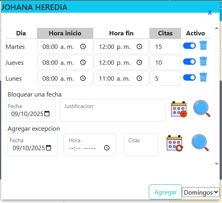Image resolution: width=222 pixels, height=203 pixels.
Task: Toggle Lunes active switch
Action: (x=189, y=77)
